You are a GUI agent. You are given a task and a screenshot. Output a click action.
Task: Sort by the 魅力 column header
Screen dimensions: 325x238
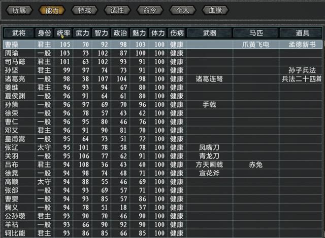[139, 33]
